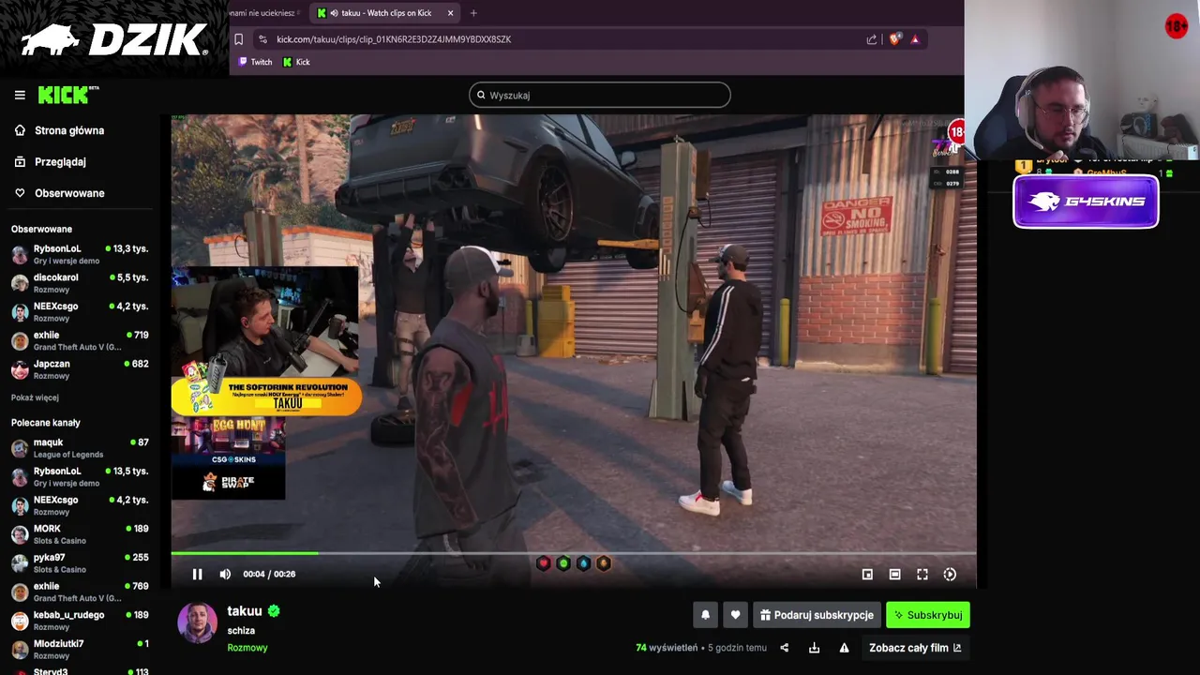Open Obserwowane in the sidebar

click(x=69, y=193)
